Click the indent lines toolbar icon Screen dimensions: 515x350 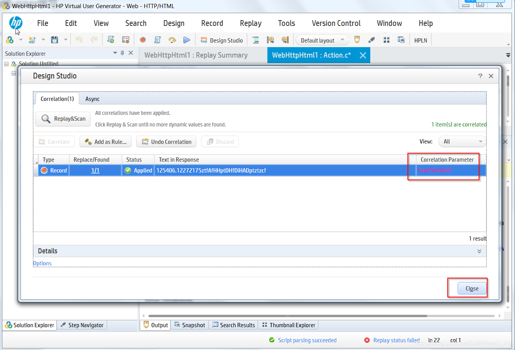(256, 40)
